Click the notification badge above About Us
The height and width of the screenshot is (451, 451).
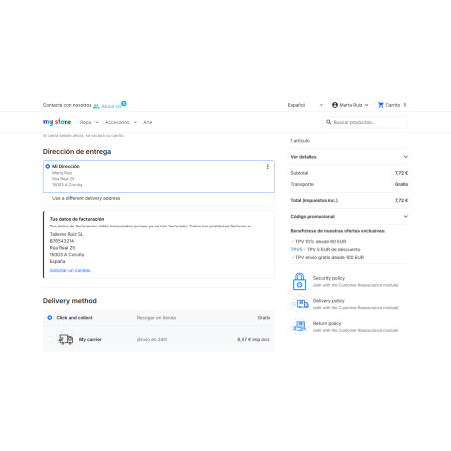124,103
